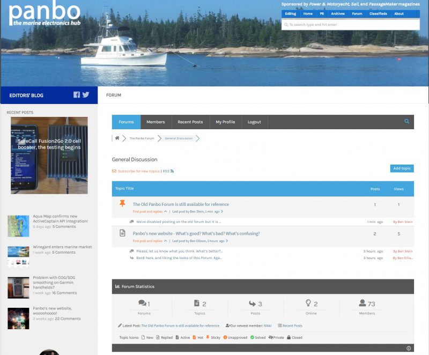Open Home in the top menu
Screen dimensions: 429x355
tap(308, 14)
